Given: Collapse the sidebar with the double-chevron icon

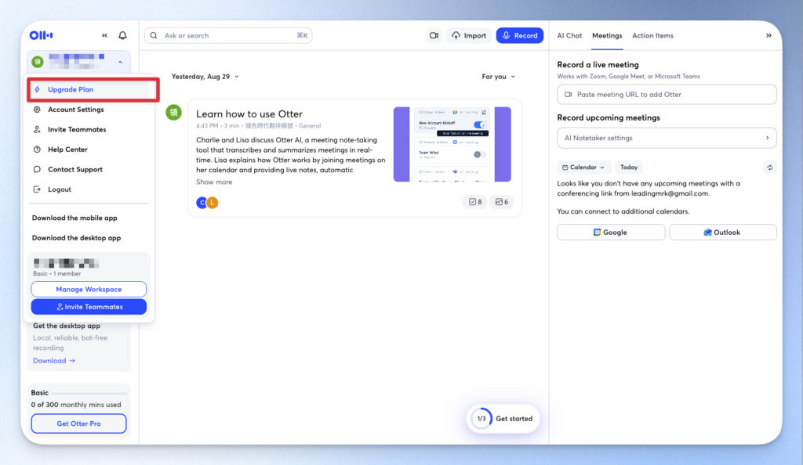Looking at the screenshot, I should (x=104, y=35).
